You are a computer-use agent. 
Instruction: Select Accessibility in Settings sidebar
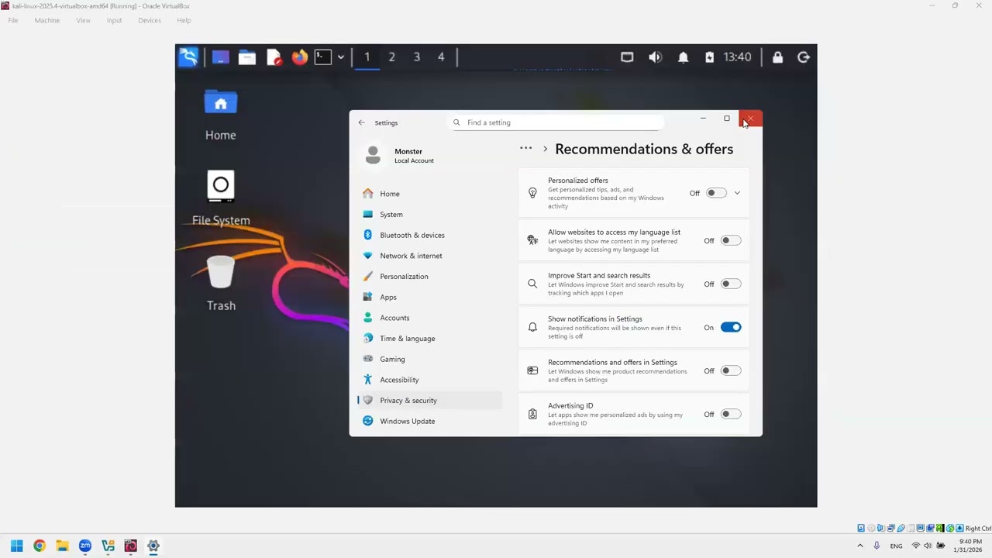(430, 380)
